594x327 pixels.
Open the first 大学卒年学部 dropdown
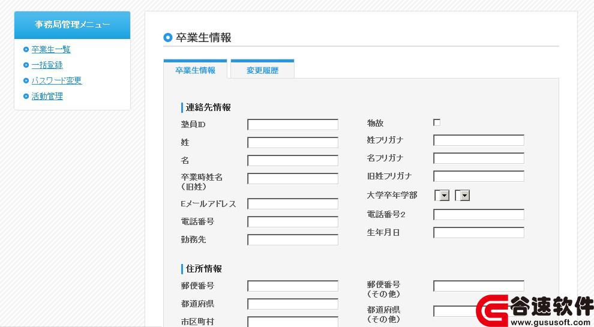click(442, 195)
